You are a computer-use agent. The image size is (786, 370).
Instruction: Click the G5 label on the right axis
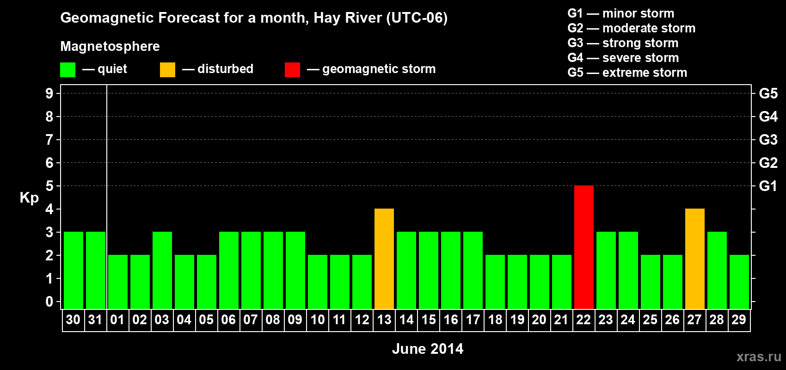(768, 93)
